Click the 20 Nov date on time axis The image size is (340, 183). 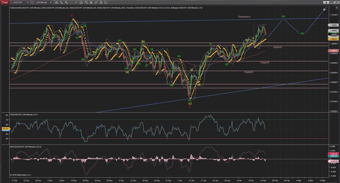click(85, 180)
